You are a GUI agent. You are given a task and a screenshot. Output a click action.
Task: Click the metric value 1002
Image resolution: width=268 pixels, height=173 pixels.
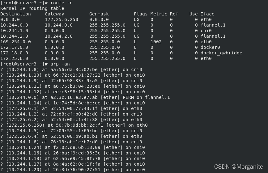pyautogui.click(x=156, y=42)
